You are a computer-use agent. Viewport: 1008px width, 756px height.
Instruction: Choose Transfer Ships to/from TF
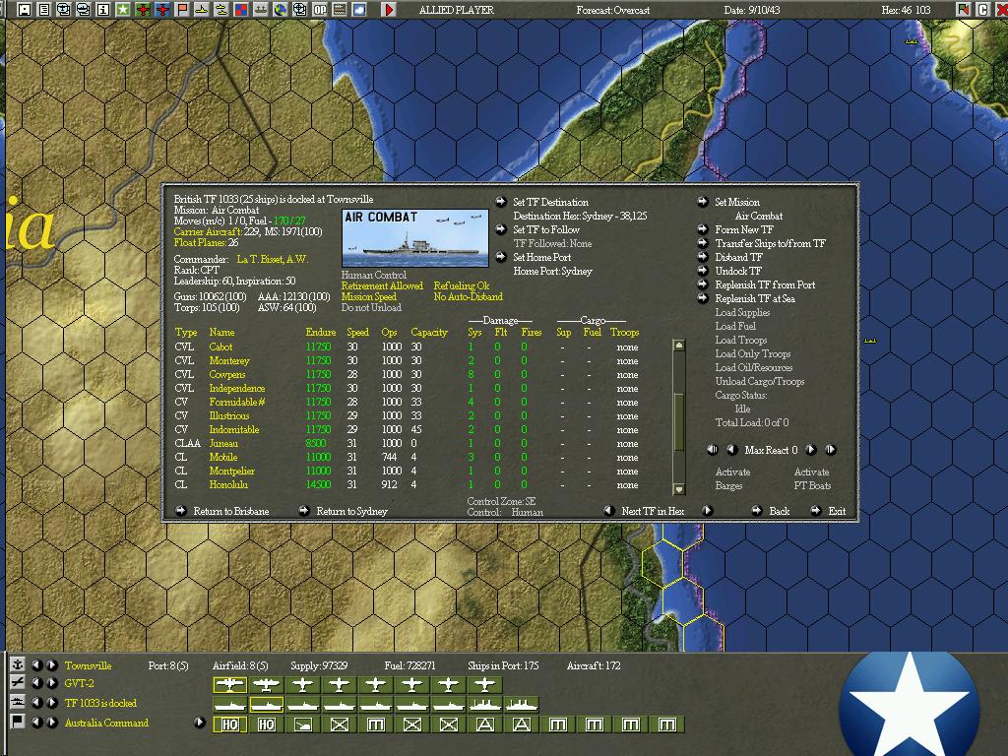pos(770,243)
